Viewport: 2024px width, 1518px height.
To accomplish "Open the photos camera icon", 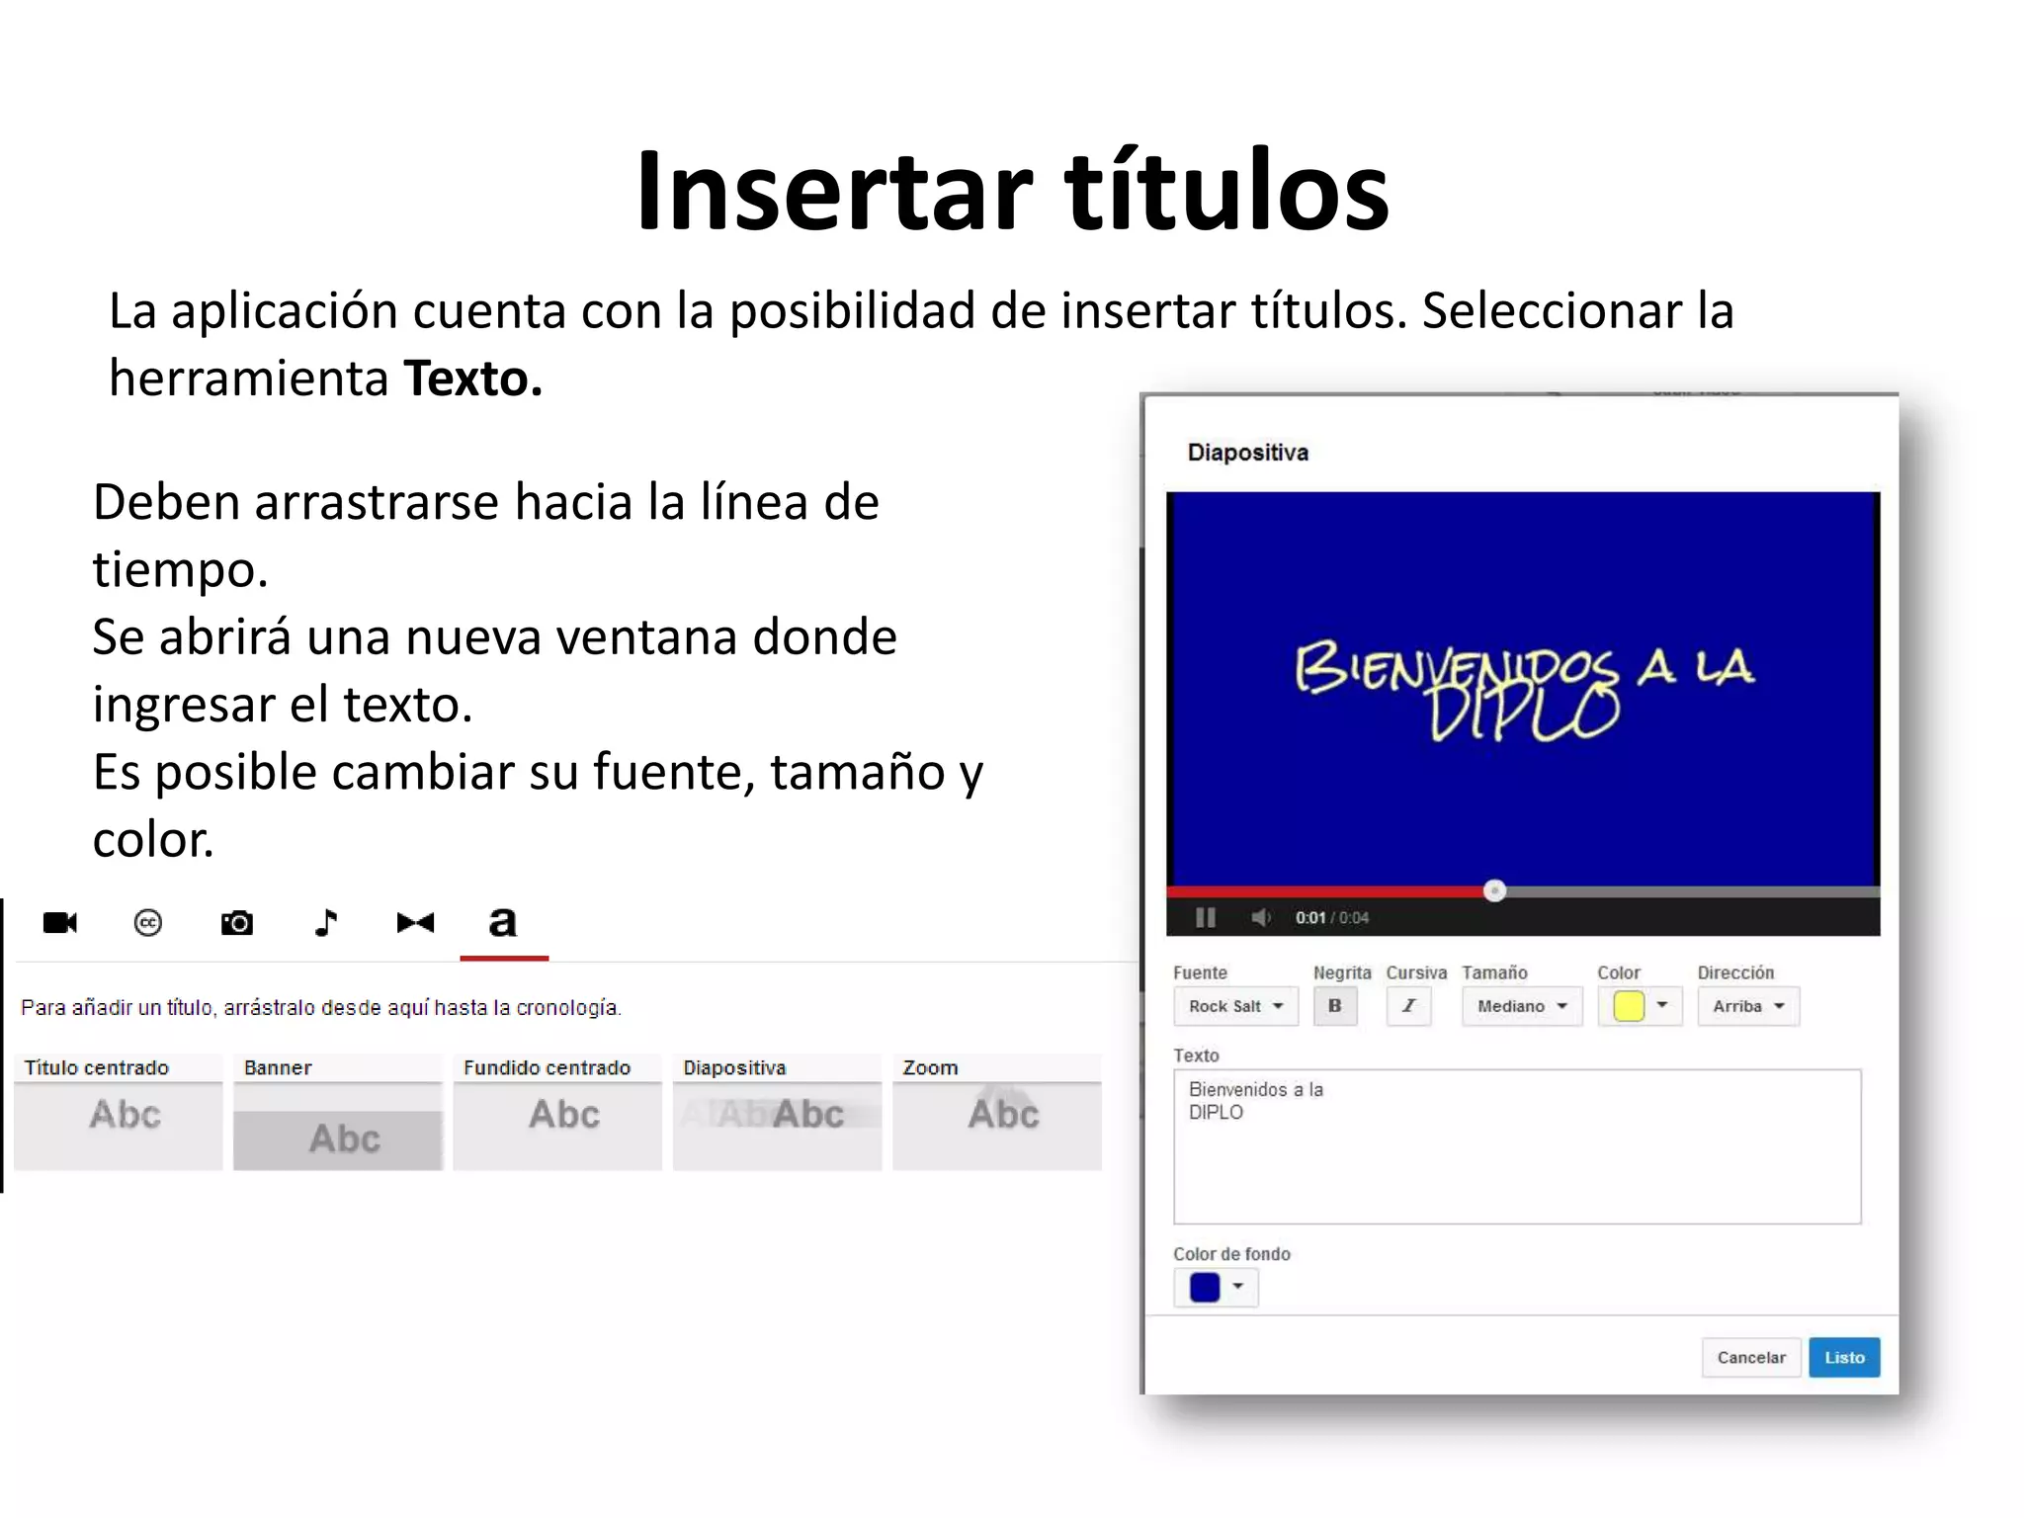I will [x=237, y=923].
